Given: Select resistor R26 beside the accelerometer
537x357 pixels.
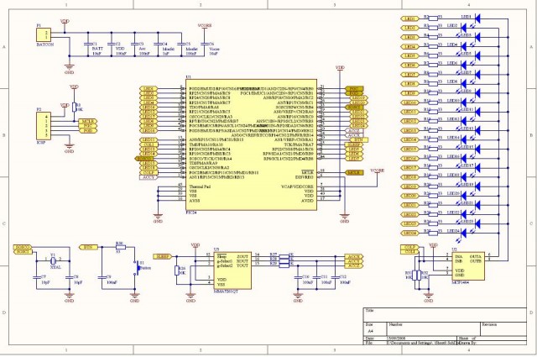Looking at the screenshot, I should pos(177,270).
